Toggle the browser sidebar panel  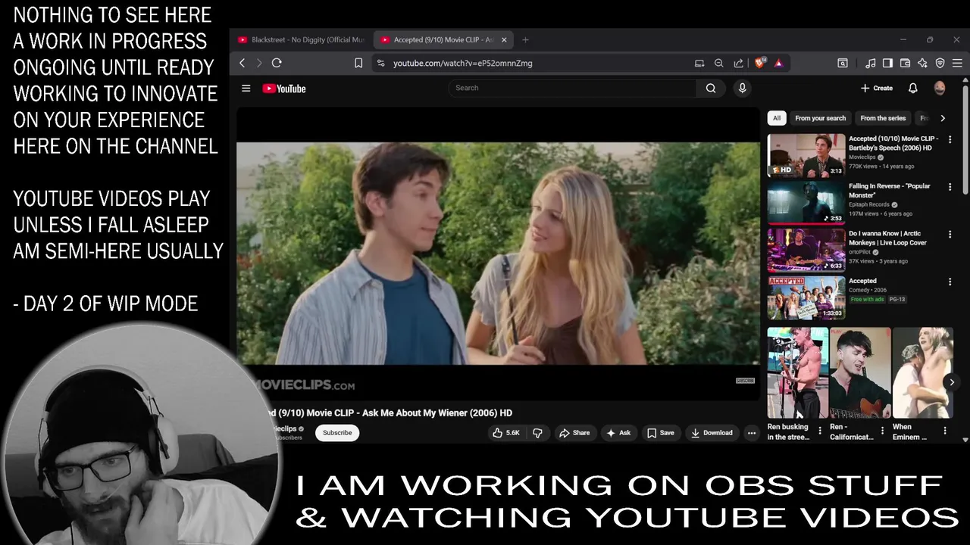coord(887,64)
